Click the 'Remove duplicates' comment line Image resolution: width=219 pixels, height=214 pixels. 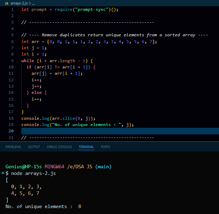pyautogui.click(x=115, y=35)
